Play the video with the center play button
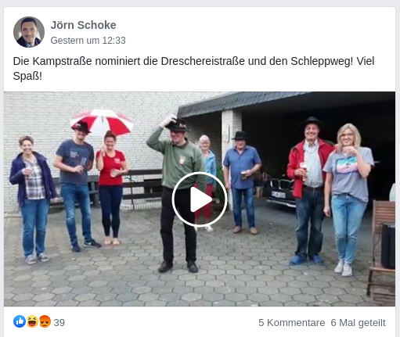This screenshot has height=337, width=400. pos(200,199)
